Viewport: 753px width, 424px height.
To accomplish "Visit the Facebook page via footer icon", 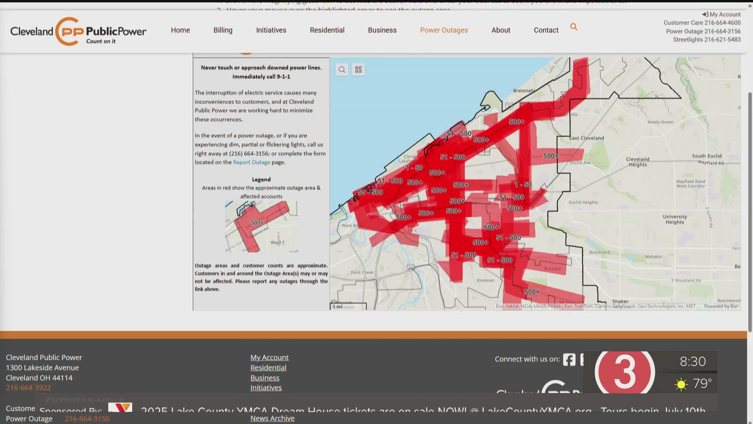I will [x=569, y=359].
